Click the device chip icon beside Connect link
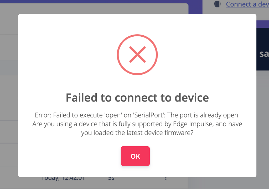This screenshot has width=269, height=189. (217, 4)
